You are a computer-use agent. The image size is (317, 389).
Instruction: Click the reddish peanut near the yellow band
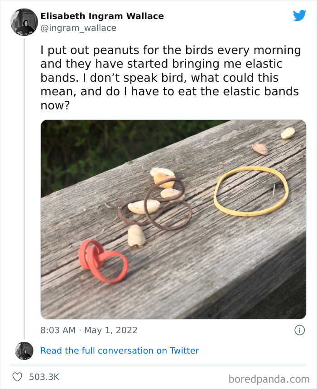260,148
